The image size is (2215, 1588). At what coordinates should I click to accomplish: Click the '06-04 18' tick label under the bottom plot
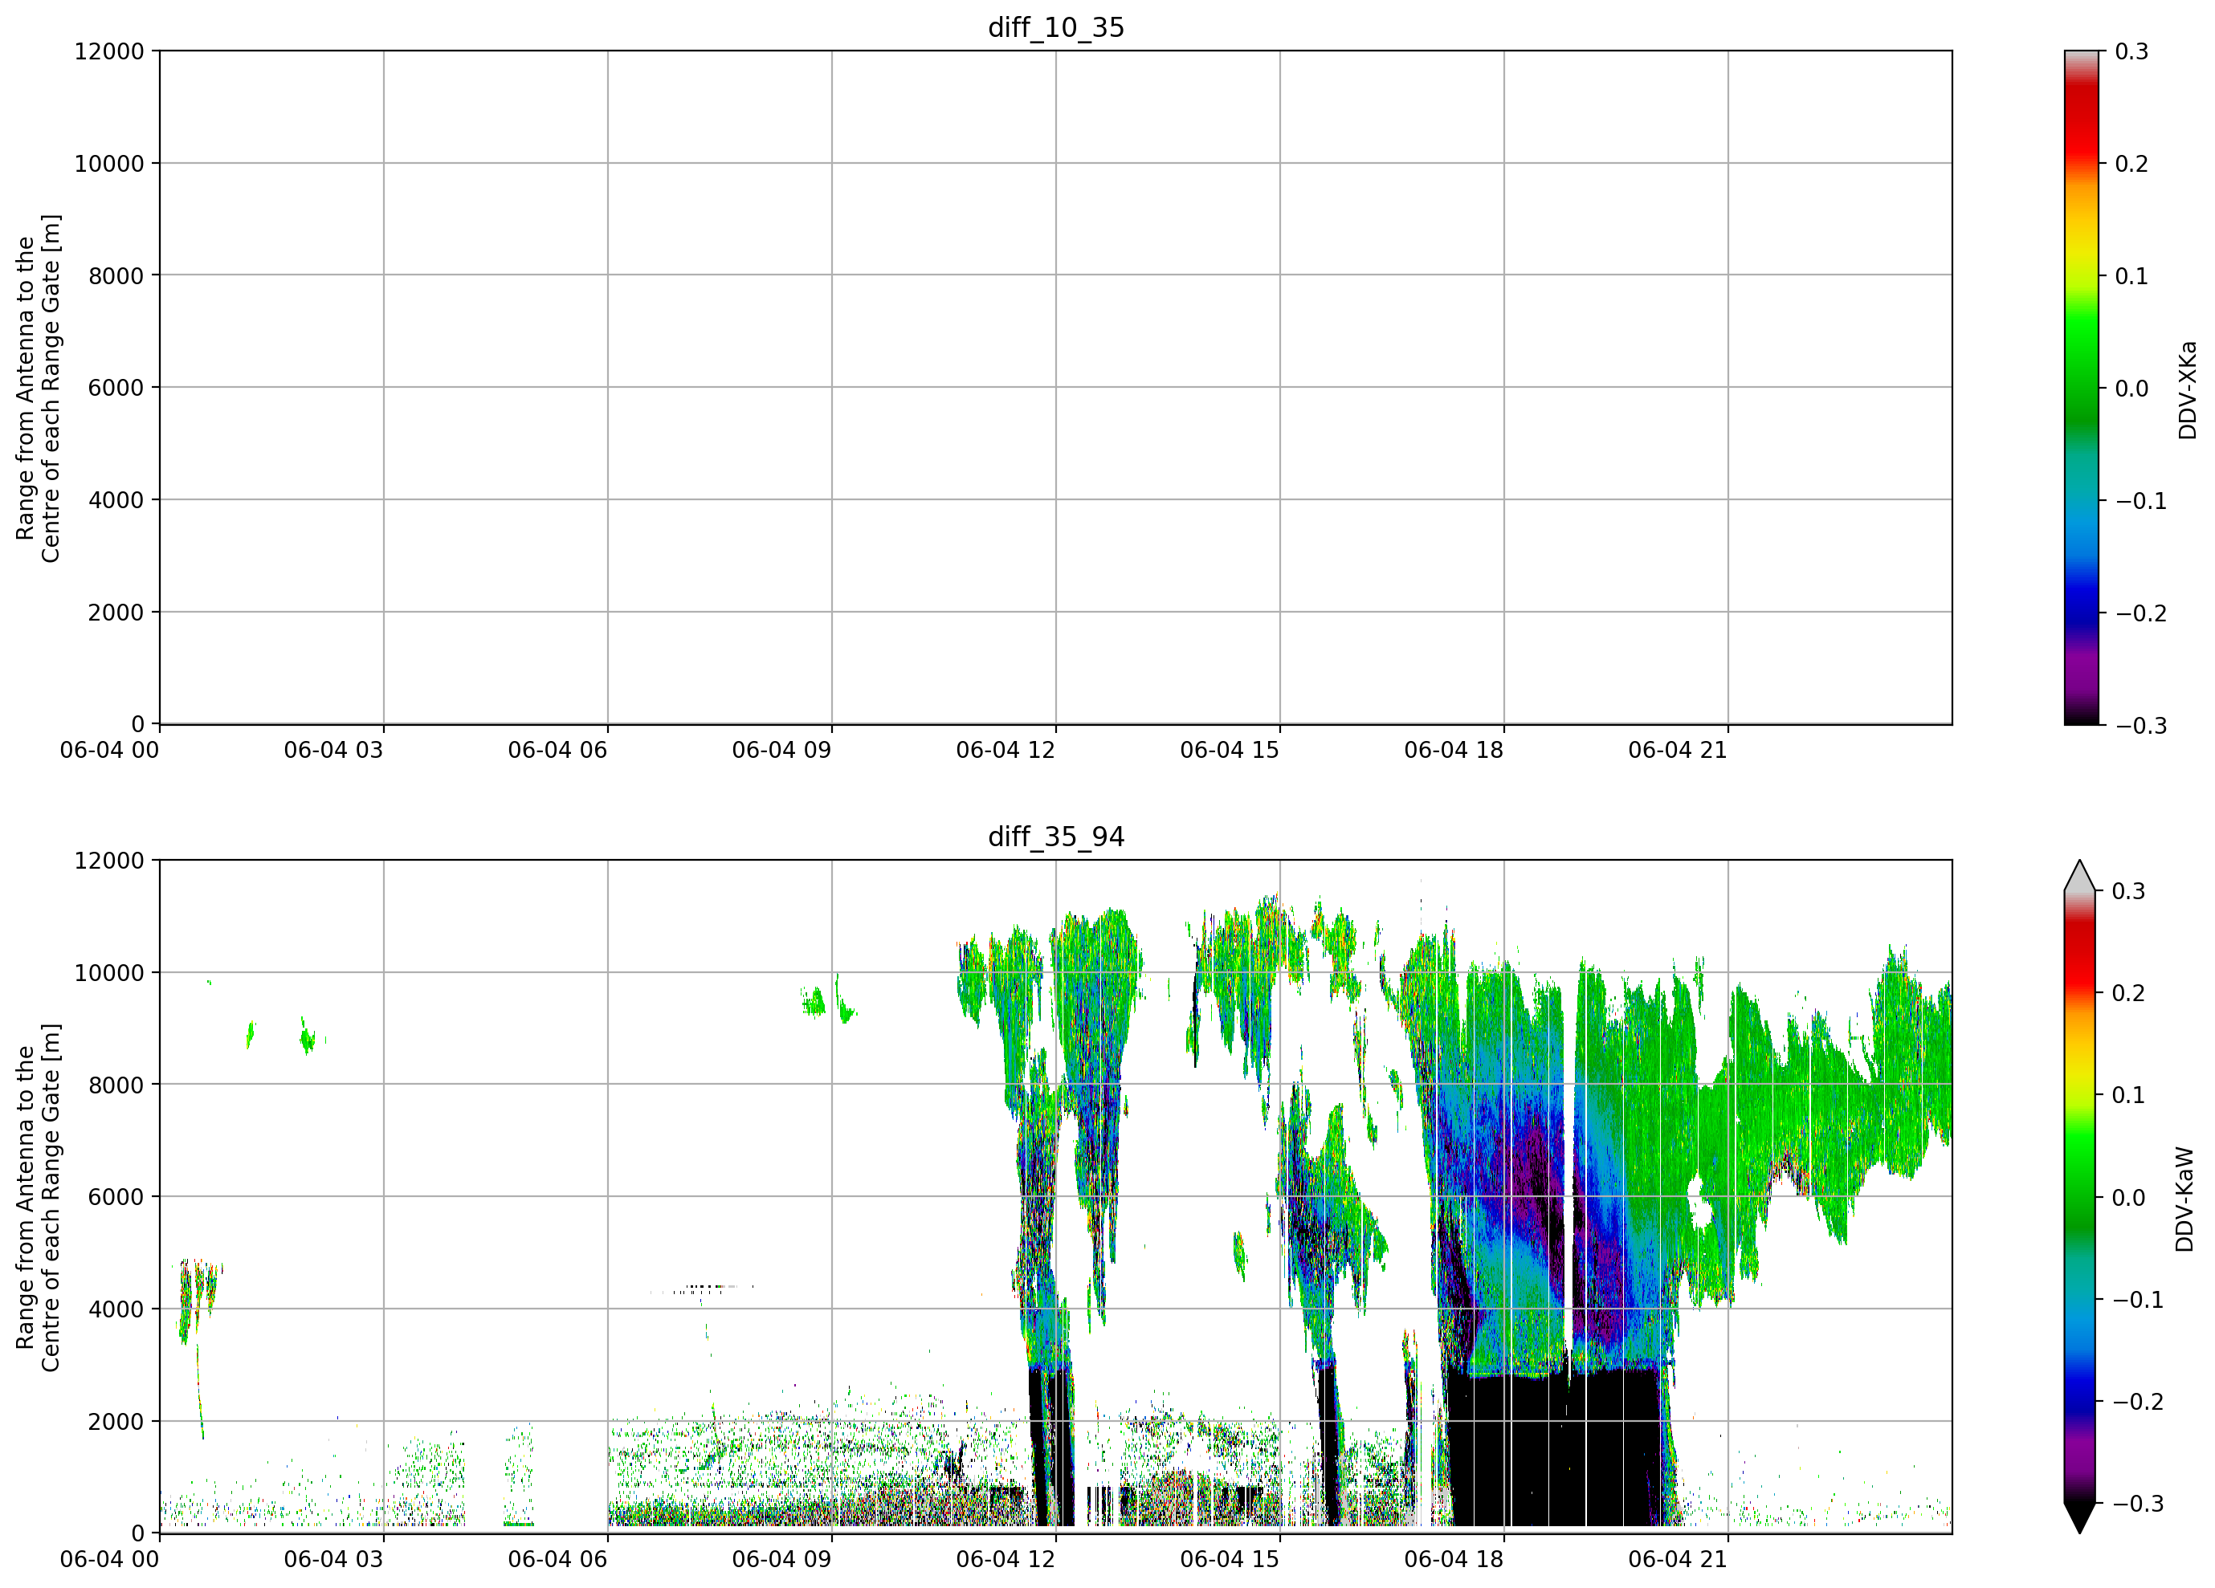point(1454,1560)
